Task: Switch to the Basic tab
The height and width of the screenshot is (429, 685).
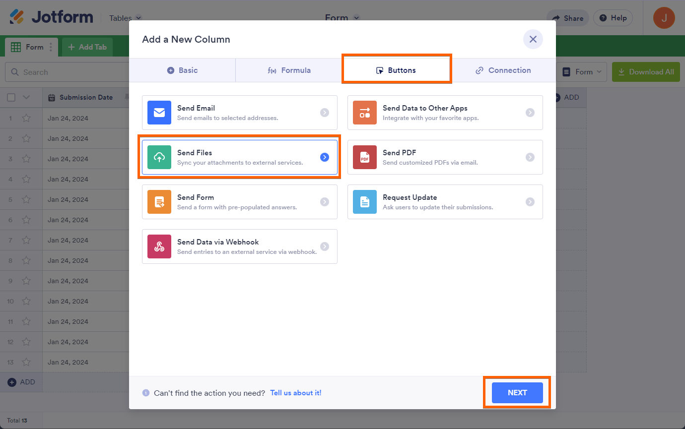Action: [x=182, y=70]
